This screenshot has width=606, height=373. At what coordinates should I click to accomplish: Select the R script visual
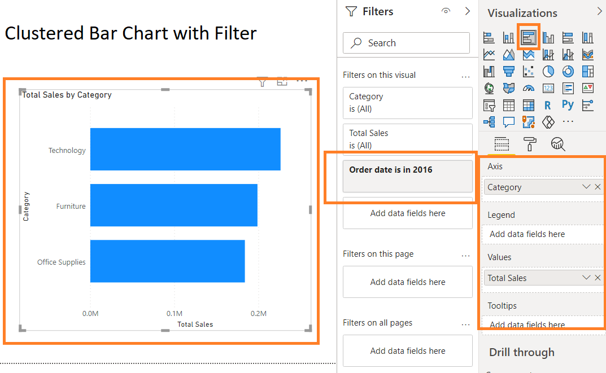[x=548, y=105]
